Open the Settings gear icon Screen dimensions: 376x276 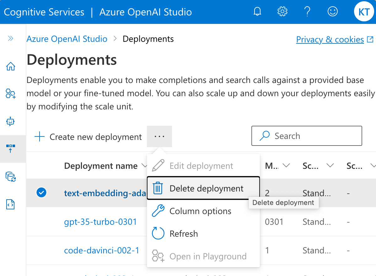(x=282, y=11)
